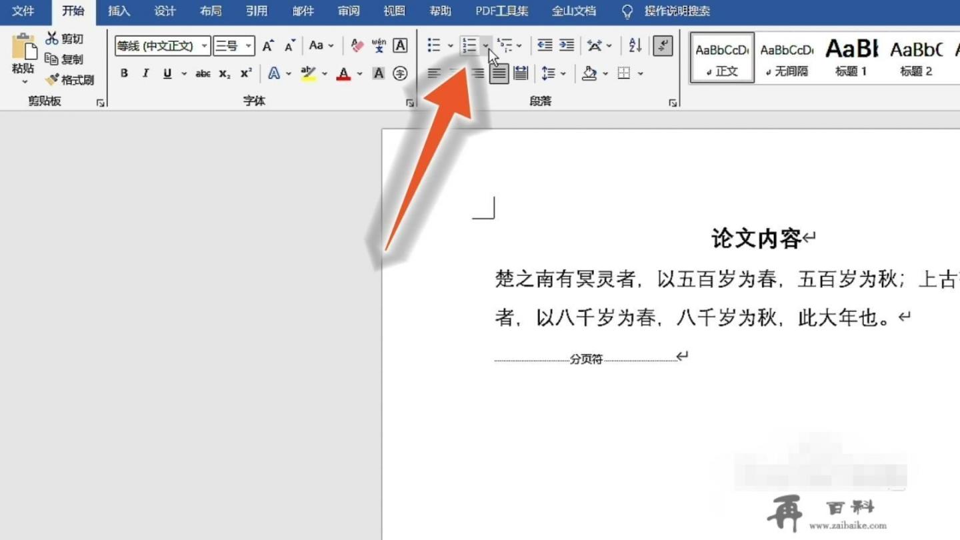960x540 pixels.
Task: Decrease the paragraph indent
Action: [x=545, y=45]
